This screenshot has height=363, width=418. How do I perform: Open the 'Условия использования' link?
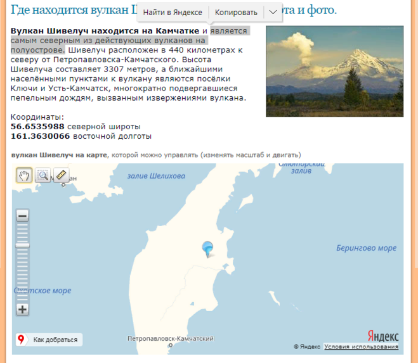click(361, 347)
